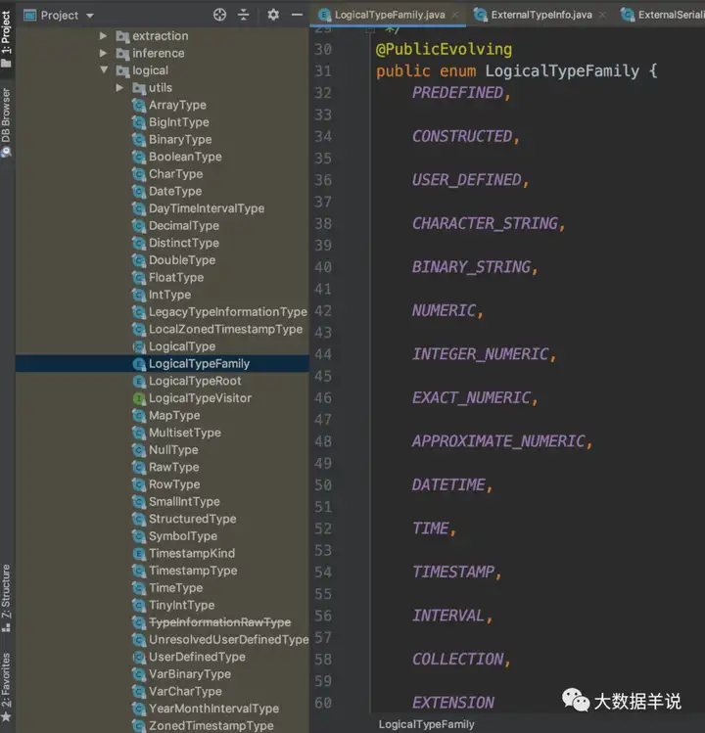Click the TimestampKind enum icon
Viewport: 705px width, 733px height.
139,554
